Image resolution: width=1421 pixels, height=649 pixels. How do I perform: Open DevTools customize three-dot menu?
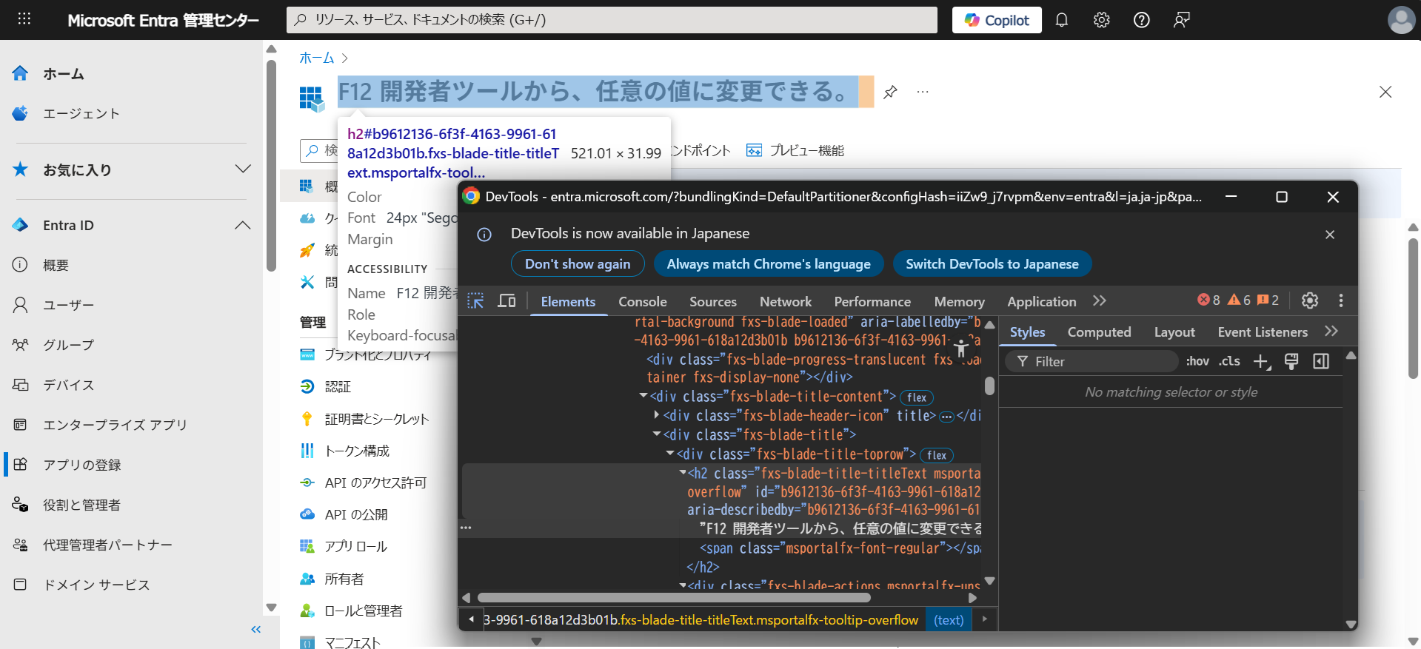click(1341, 300)
